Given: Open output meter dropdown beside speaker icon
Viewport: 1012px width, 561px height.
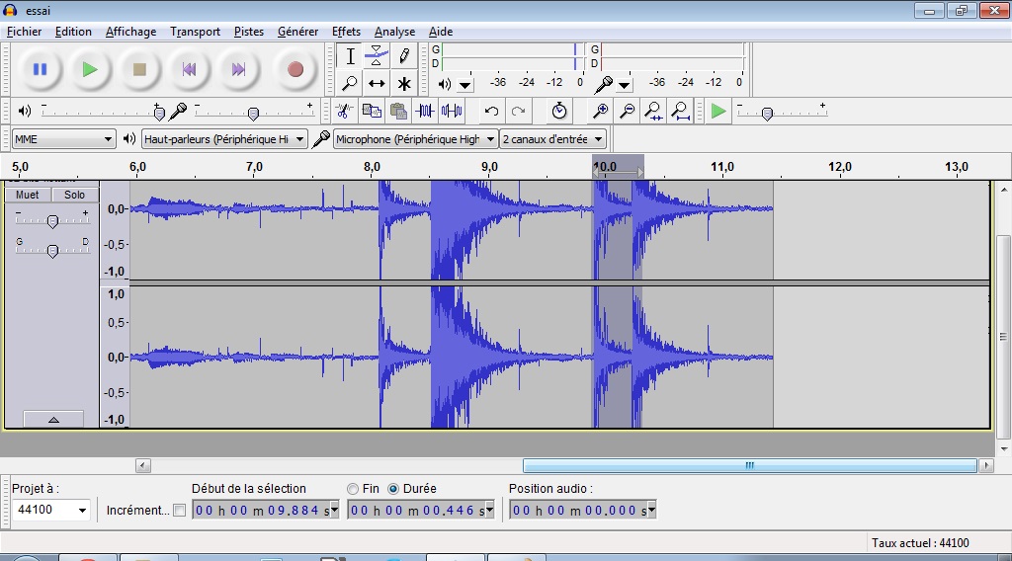Looking at the screenshot, I should click(x=465, y=85).
